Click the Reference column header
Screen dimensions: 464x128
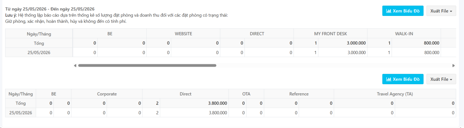(x=299, y=94)
